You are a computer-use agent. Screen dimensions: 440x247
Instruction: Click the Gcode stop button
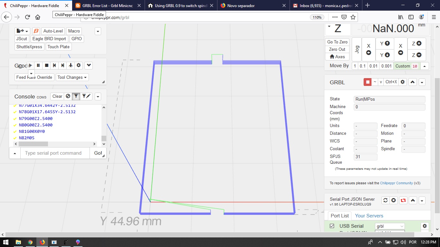[x=46, y=65]
